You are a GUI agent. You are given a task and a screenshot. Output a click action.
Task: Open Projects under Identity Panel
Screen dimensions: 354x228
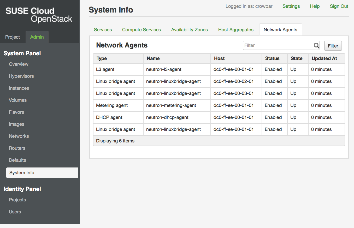[17, 200]
